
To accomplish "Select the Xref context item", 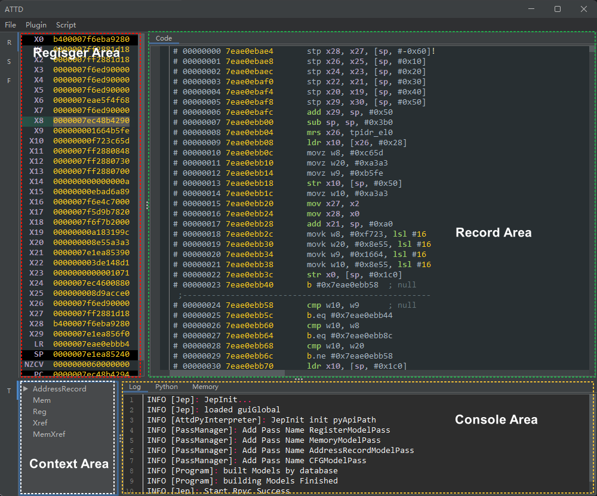I will pos(40,423).
